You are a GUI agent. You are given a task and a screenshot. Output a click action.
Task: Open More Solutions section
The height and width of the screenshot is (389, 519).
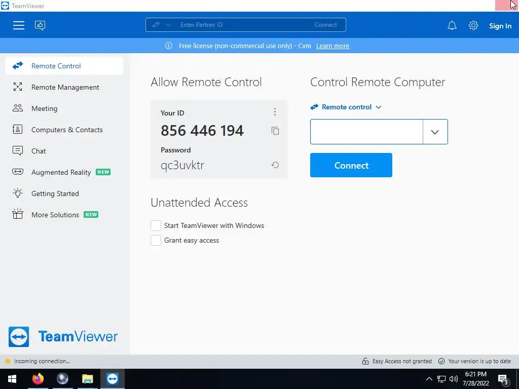[x=64, y=215]
